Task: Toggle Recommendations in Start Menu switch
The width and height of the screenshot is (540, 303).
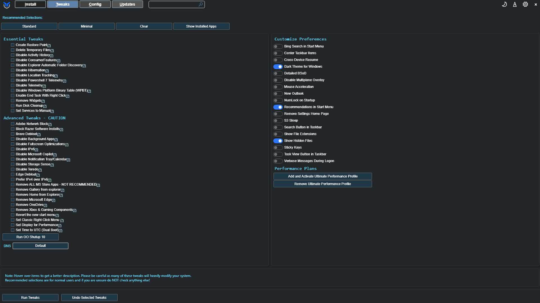Action: 278,107
